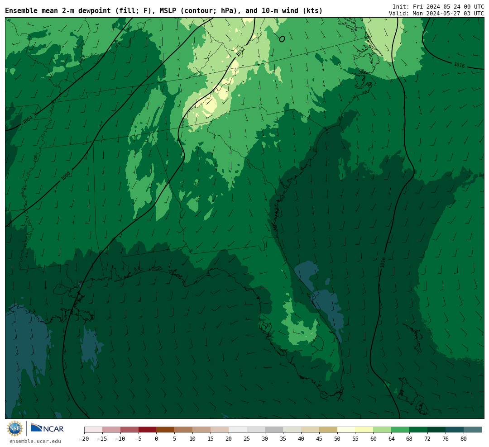Pick the pink -15 to -10 swatch

[111, 430]
